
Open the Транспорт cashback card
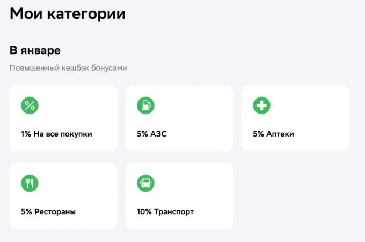179,195
